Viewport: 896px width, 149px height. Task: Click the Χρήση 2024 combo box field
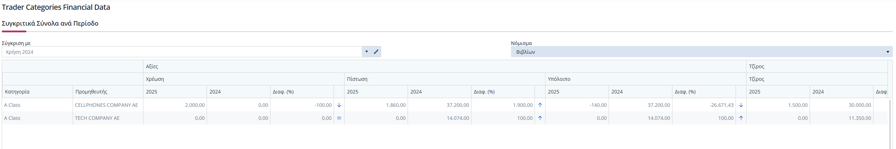pyautogui.click(x=182, y=52)
